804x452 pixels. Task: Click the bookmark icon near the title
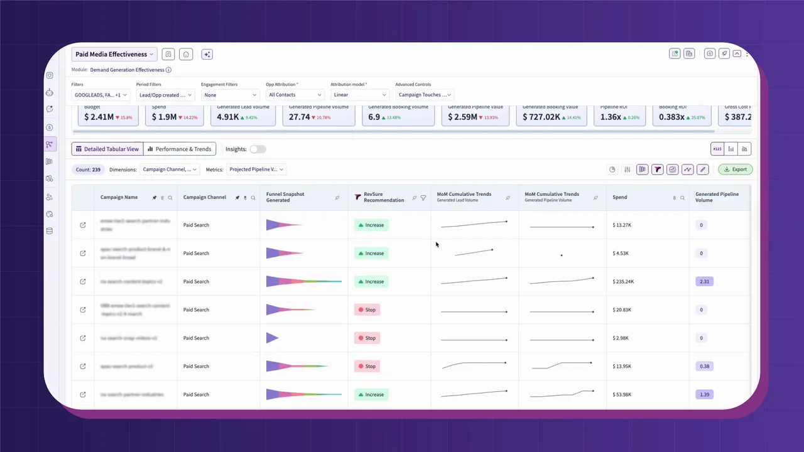click(168, 55)
